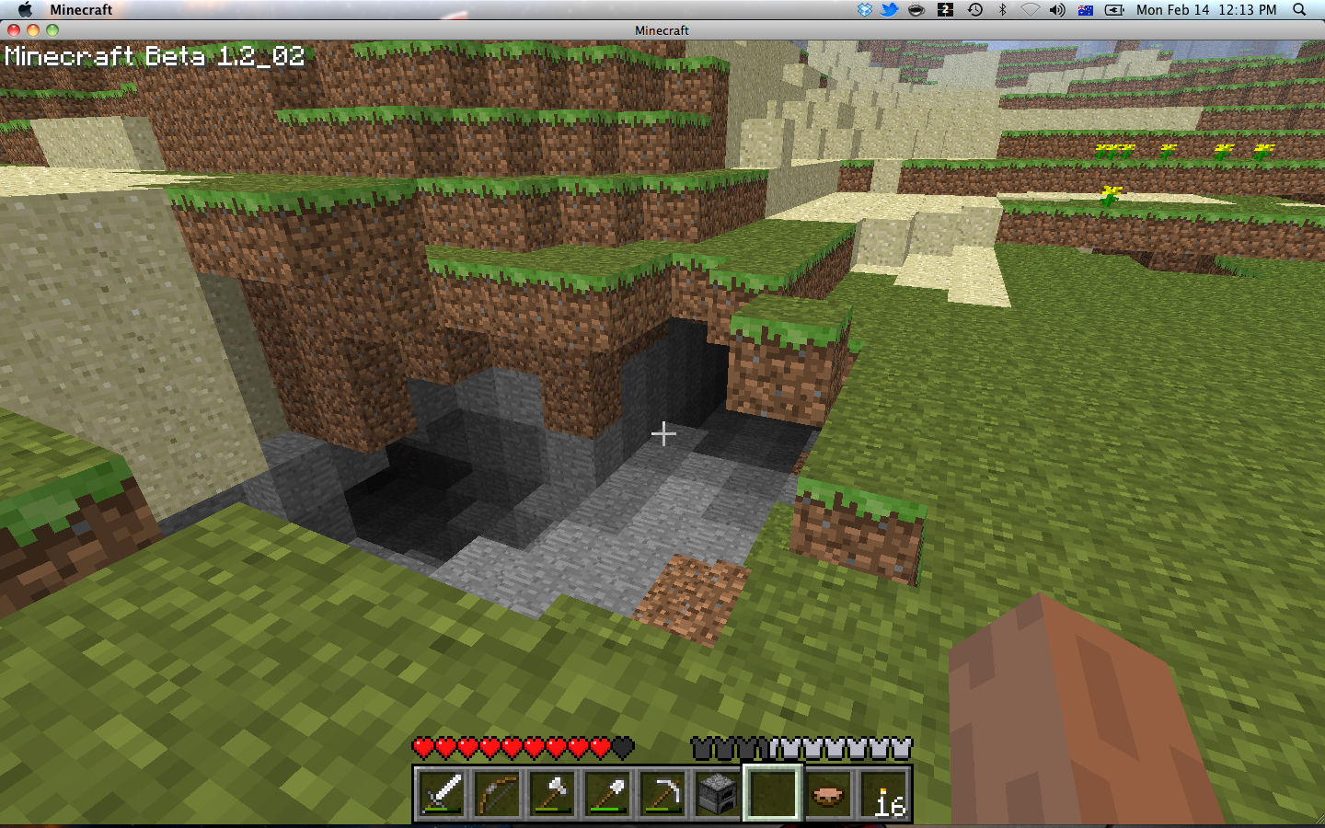Screen dimensions: 1325x828
Task: Click the clock showing Mon Feb 14
Action: coord(1206,9)
